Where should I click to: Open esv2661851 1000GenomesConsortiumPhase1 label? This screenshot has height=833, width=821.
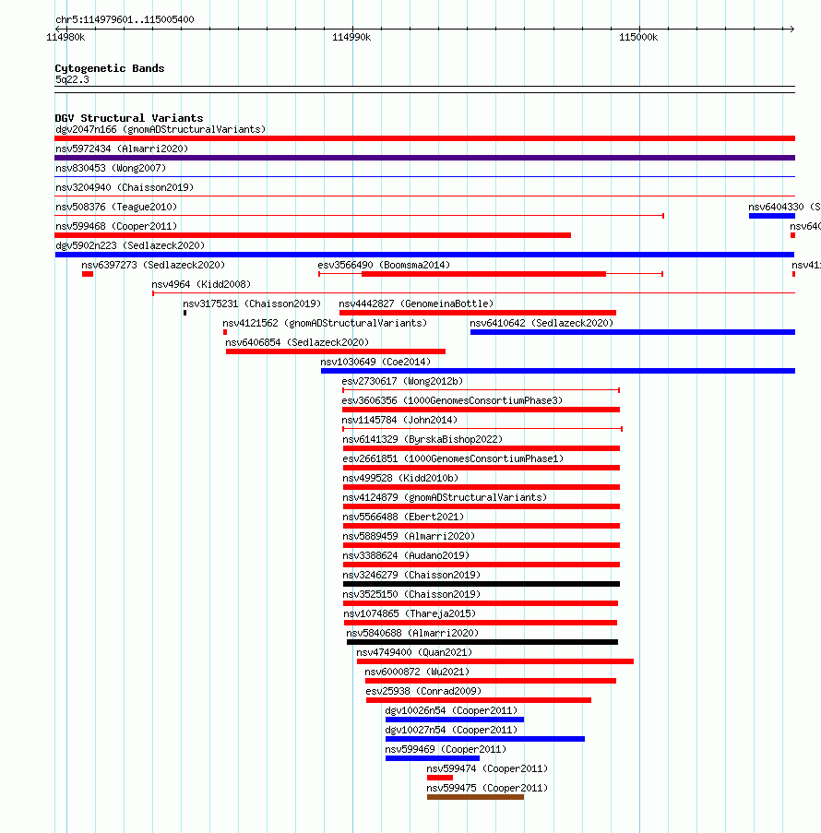(x=453, y=458)
